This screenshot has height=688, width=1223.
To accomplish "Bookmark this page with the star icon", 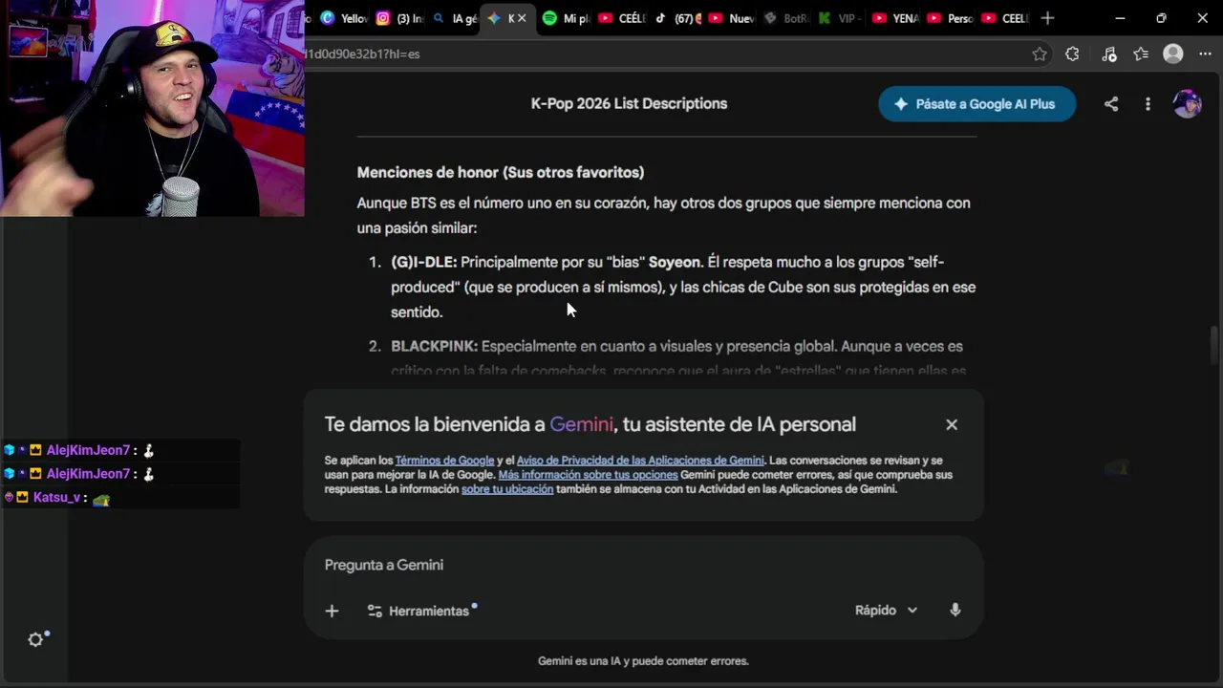I will tap(1040, 54).
